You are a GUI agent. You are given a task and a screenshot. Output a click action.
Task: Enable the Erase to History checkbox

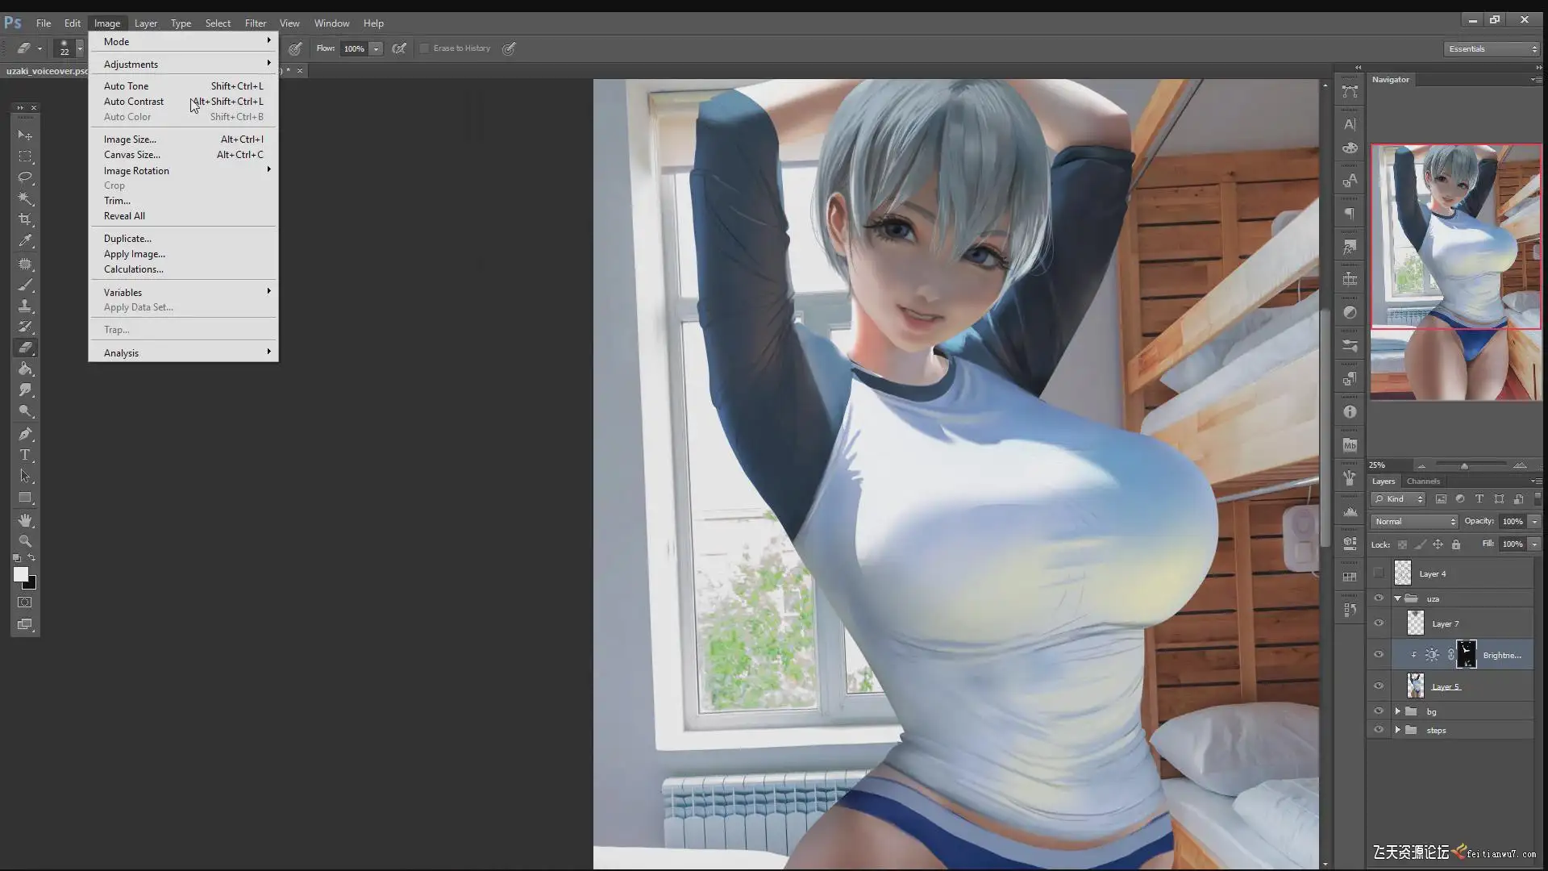[x=424, y=48]
